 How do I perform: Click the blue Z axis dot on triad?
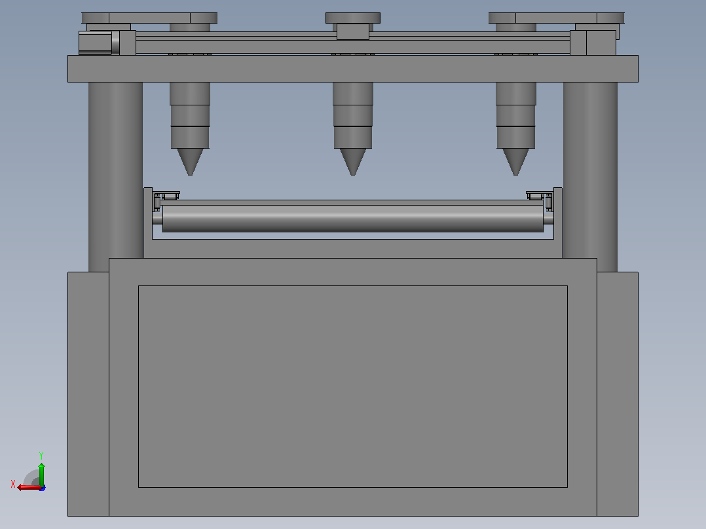click(43, 488)
